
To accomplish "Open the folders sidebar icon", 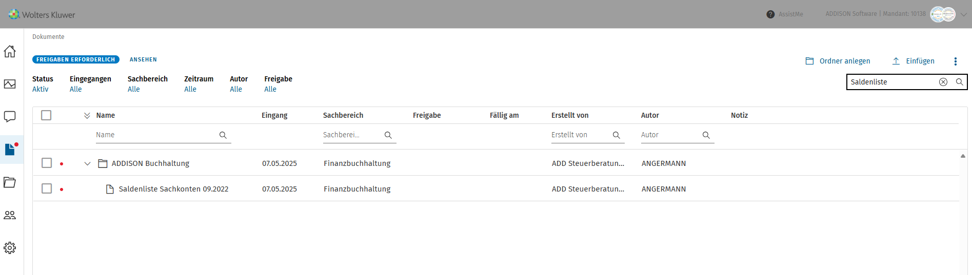I will [10, 182].
